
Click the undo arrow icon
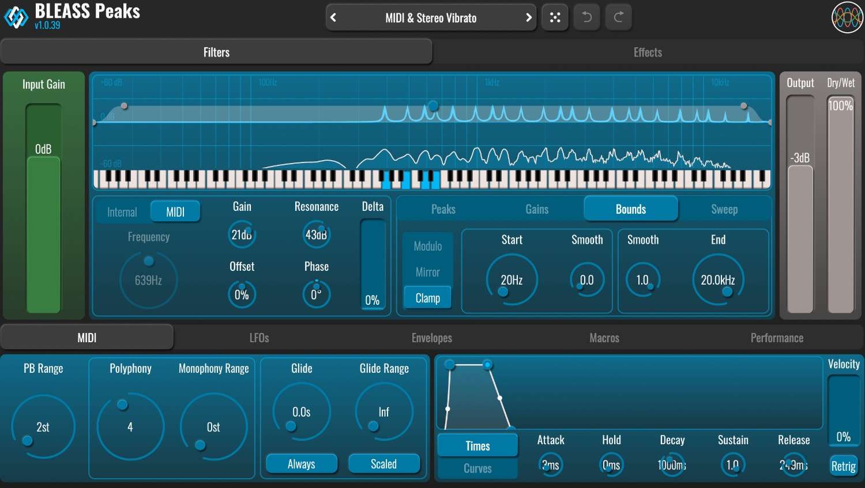[586, 17]
